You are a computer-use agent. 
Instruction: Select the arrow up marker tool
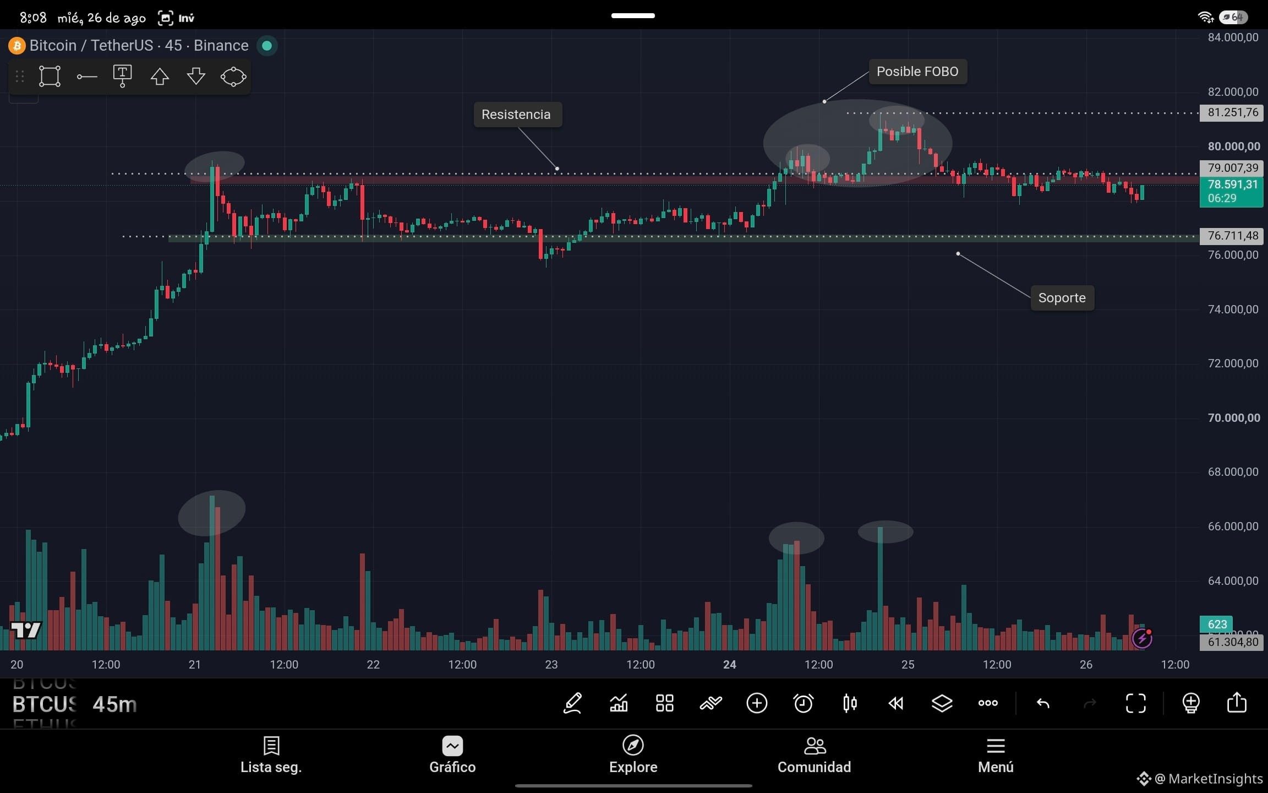pyautogui.click(x=160, y=77)
